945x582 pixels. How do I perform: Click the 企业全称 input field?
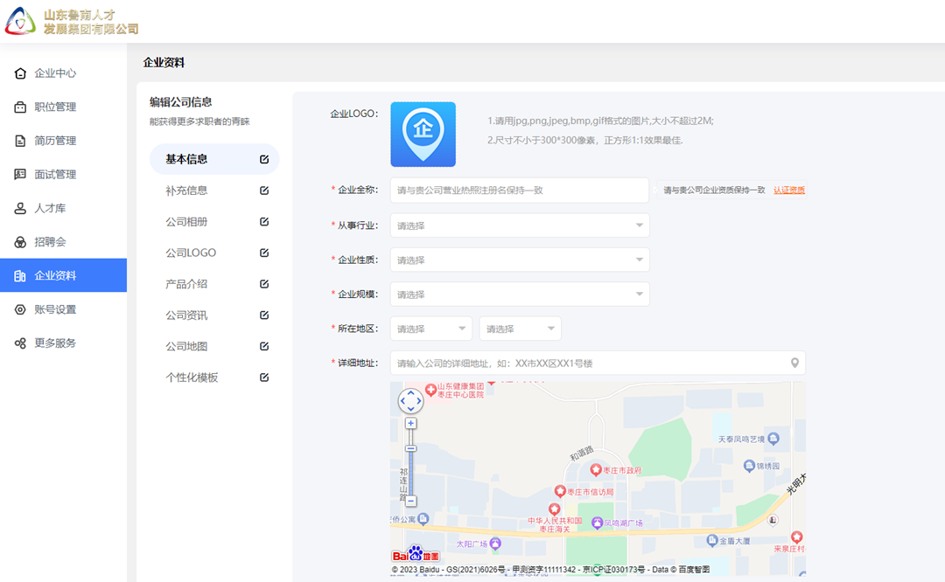[520, 191]
